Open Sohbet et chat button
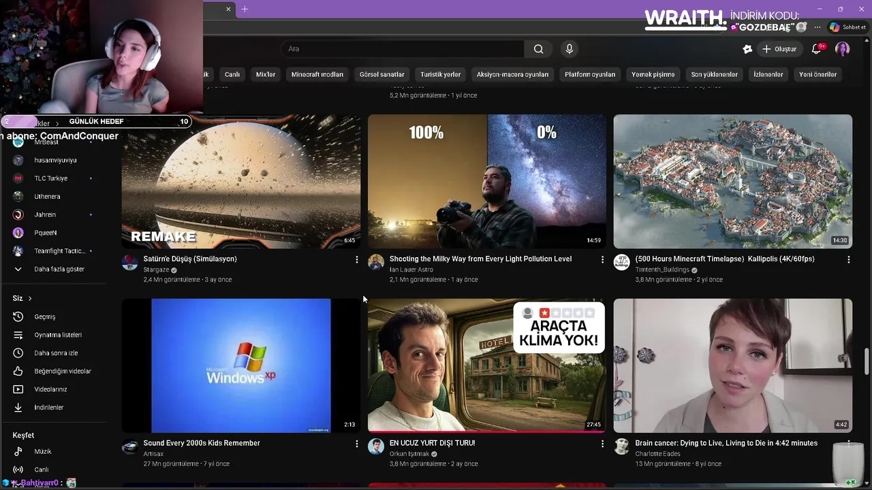This screenshot has height=490, width=872. pos(847,27)
